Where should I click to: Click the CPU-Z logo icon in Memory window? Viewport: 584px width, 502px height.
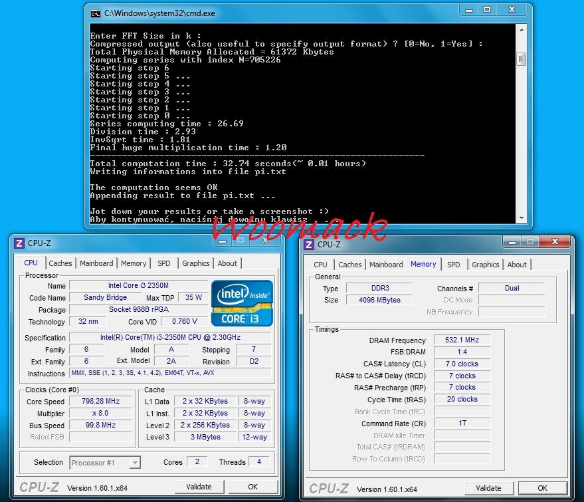pyautogui.click(x=309, y=245)
